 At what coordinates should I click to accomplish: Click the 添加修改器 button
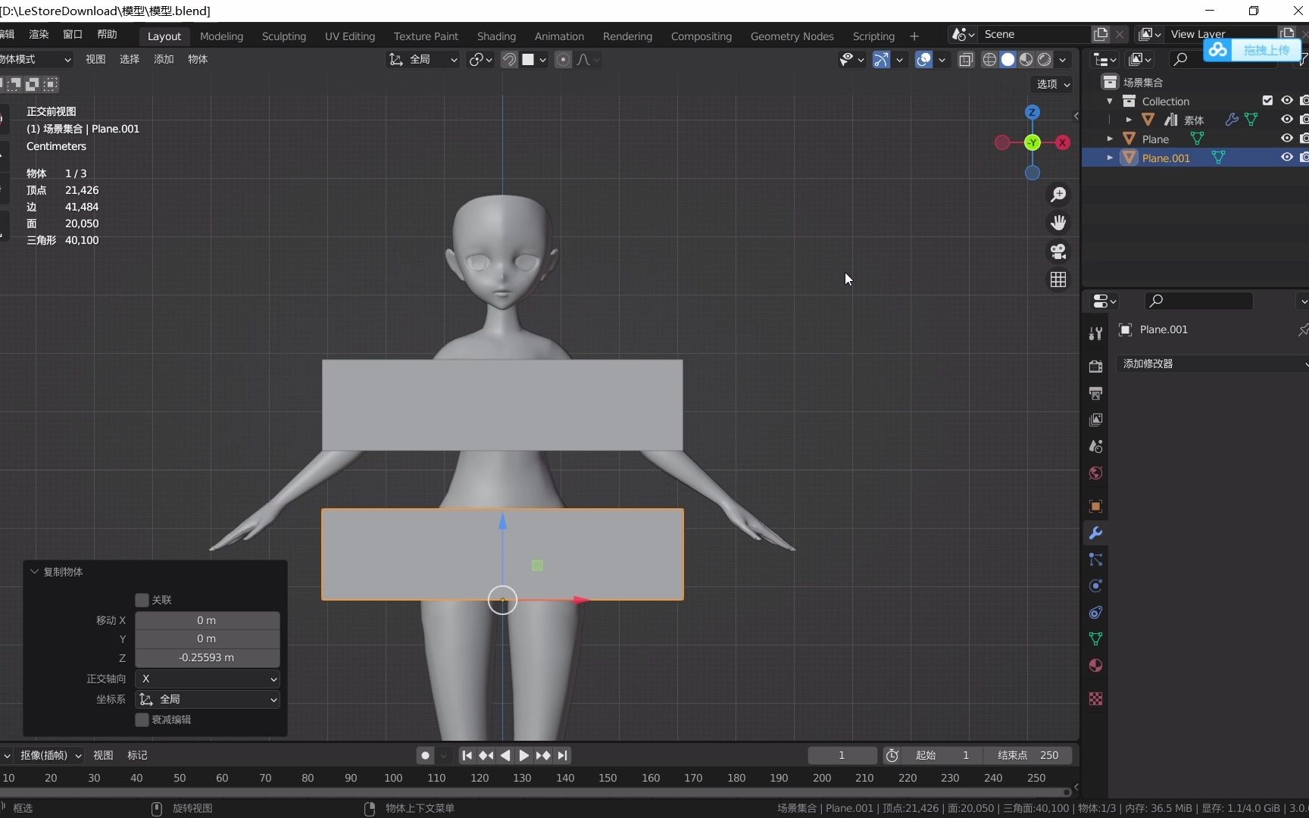1210,364
